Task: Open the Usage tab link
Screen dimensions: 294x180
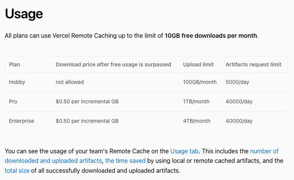Action: tap(184, 151)
